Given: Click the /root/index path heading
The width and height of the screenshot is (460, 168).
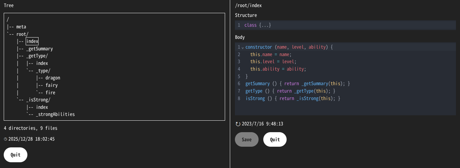Looking at the screenshot, I should pos(248,5).
